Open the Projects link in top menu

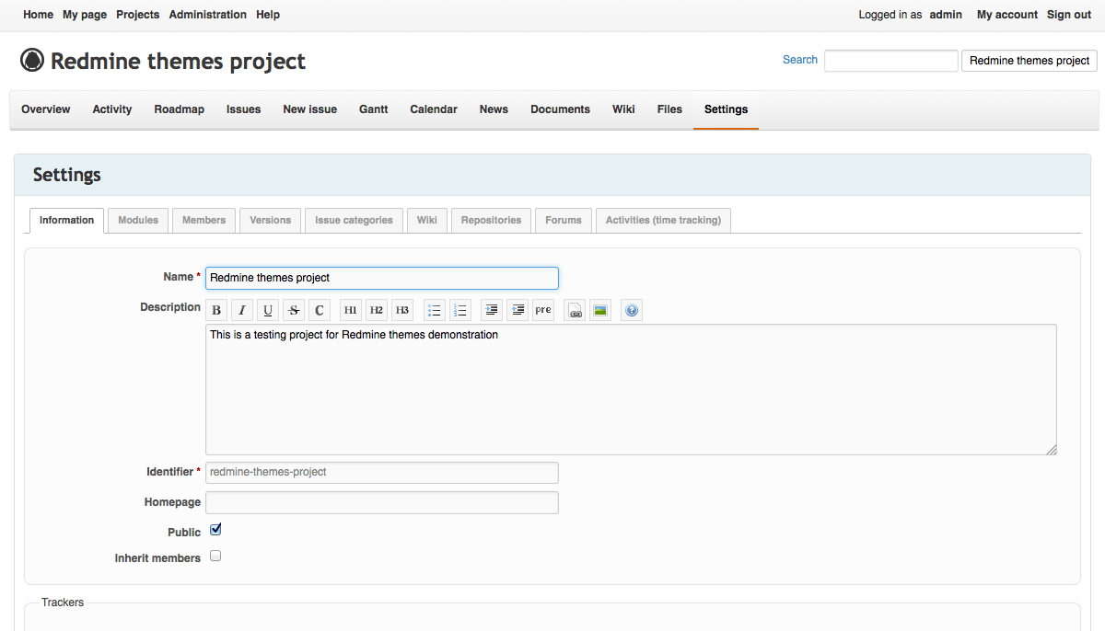tap(138, 15)
